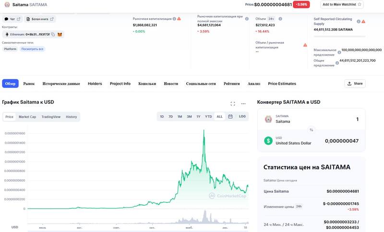
Task: Set chart range to 1Y
Action: tap(198, 117)
